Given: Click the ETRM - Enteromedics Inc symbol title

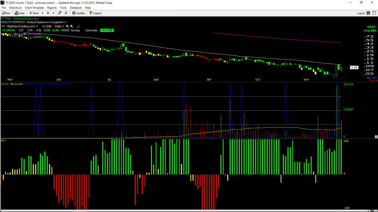Looking at the screenshot, I should (x=20, y=18).
